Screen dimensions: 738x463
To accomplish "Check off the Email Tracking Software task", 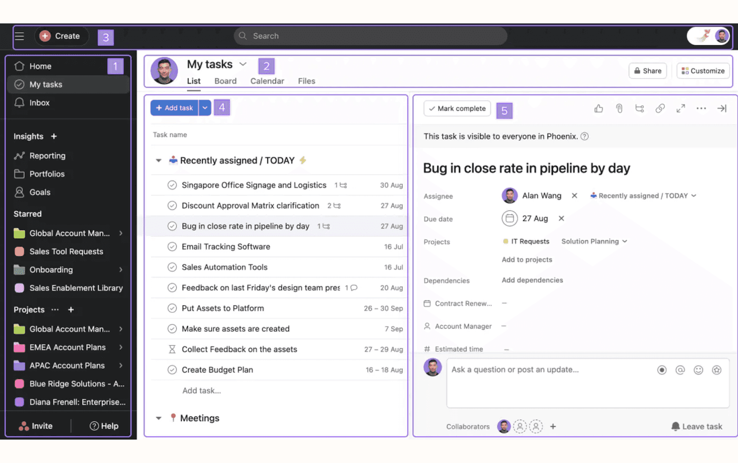I will [x=173, y=246].
